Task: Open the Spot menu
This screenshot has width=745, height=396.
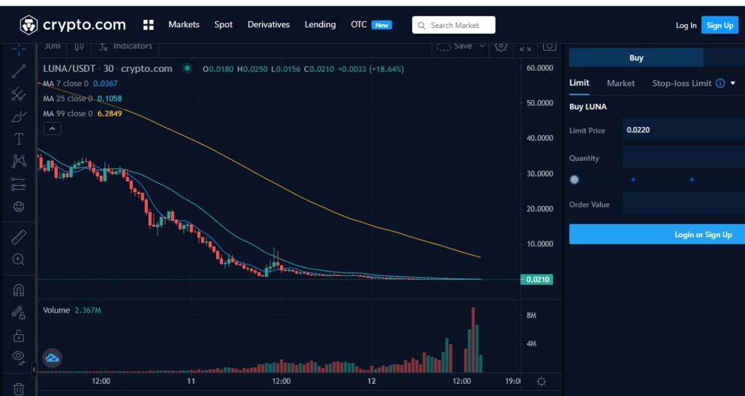Action: click(x=223, y=24)
